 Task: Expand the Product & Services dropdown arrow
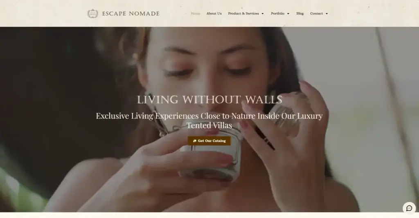point(262,13)
